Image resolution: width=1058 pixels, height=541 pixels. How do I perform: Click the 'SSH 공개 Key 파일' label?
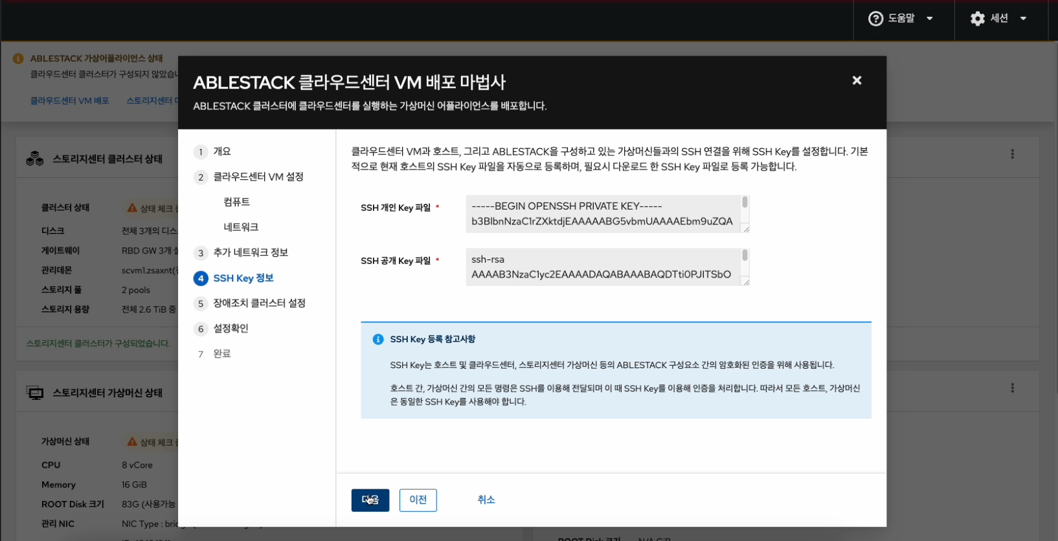[x=396, y=261]
